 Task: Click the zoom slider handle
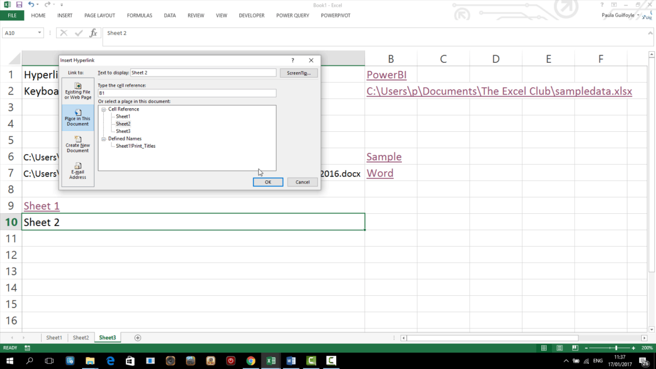click(616, 348)
